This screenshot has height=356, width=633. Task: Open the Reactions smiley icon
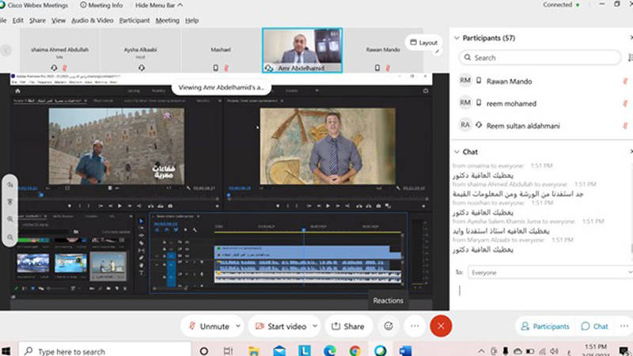click(x=389, y=326)
